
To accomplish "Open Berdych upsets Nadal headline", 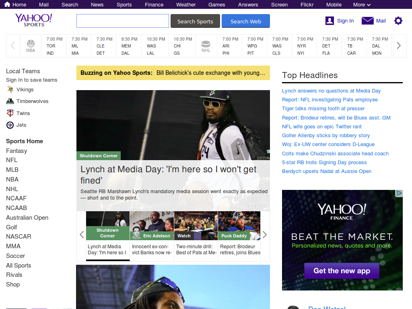I will (x=327, y=171).
